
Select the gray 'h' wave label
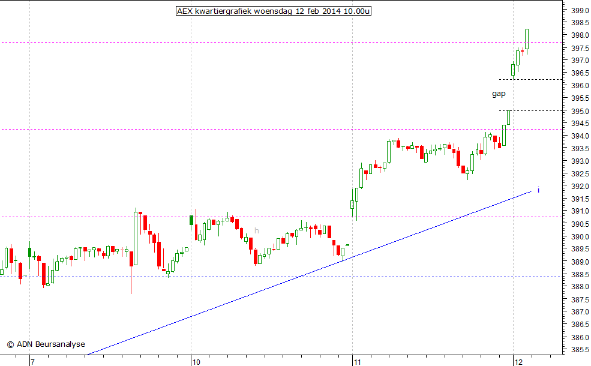tap(257, 230)
